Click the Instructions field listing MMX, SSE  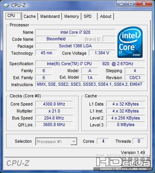pos(90,84)
